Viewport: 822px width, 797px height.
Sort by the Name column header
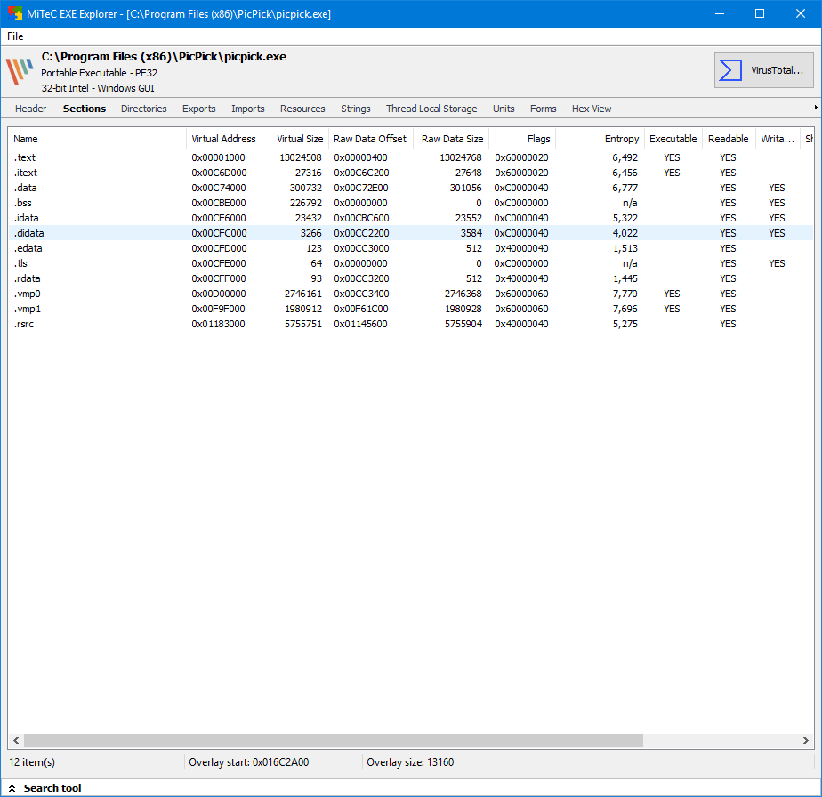tap(97, 139)
